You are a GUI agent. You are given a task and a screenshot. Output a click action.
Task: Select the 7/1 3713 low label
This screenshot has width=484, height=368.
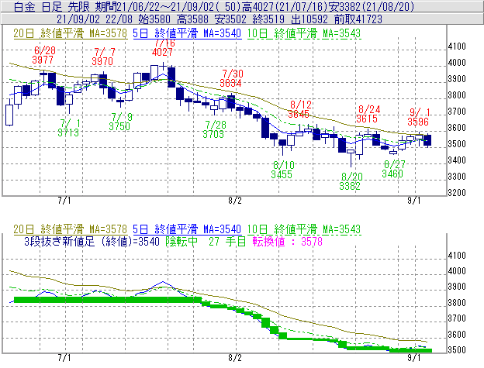(68, 128)
